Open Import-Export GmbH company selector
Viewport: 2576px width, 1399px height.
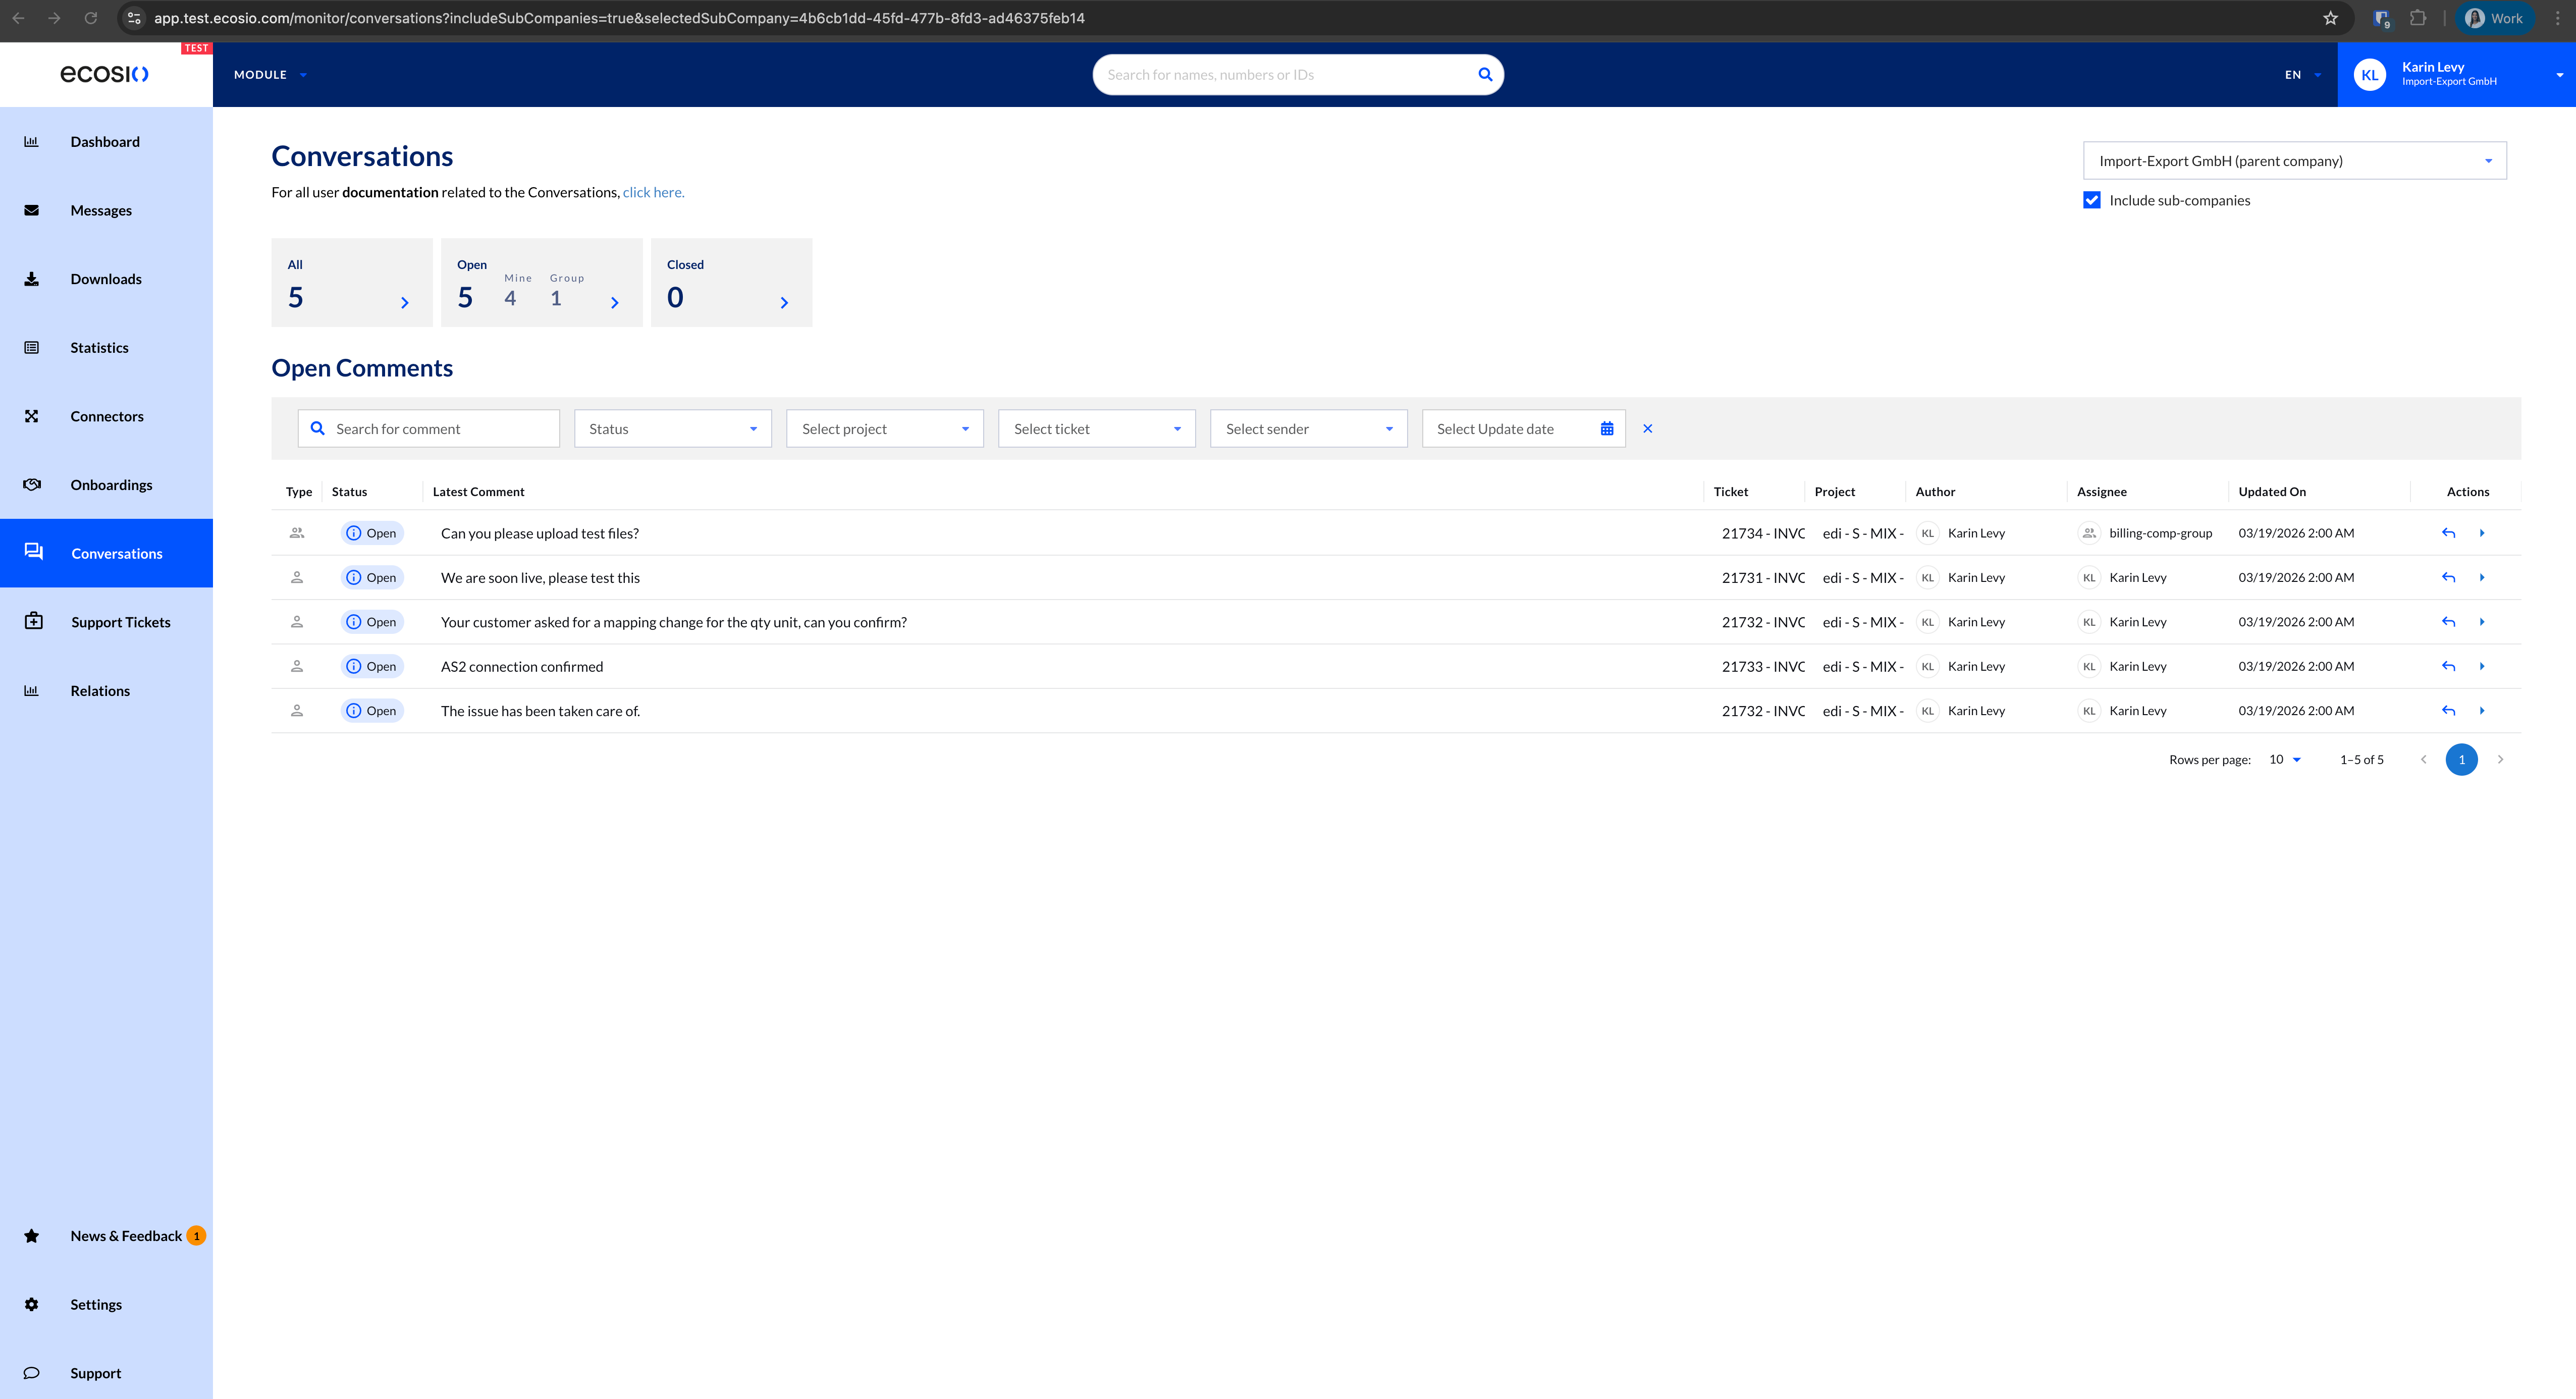tap(2294, 160)
